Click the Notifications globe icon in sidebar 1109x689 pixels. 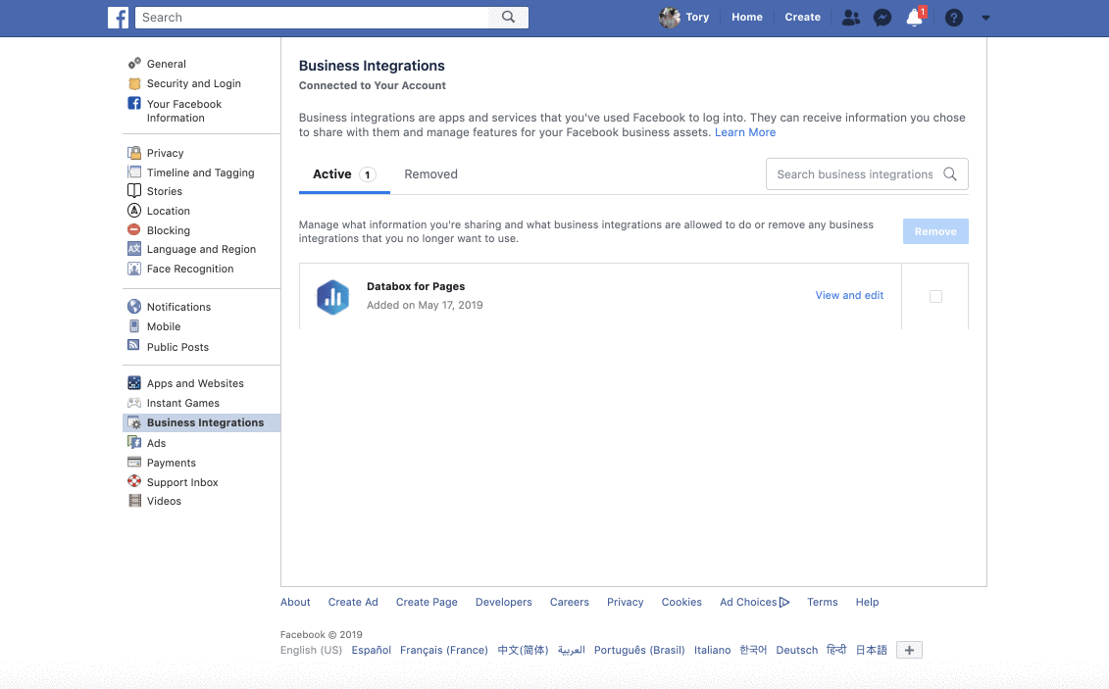coord(134,306)
